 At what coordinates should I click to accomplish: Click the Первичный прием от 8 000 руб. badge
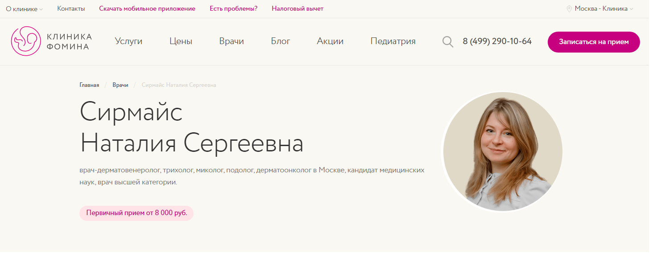[136, 213]
